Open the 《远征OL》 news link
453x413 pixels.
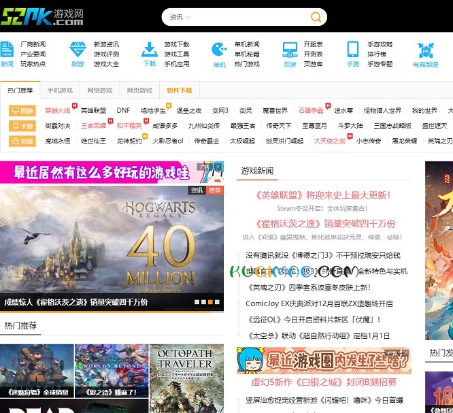(314, 320)
